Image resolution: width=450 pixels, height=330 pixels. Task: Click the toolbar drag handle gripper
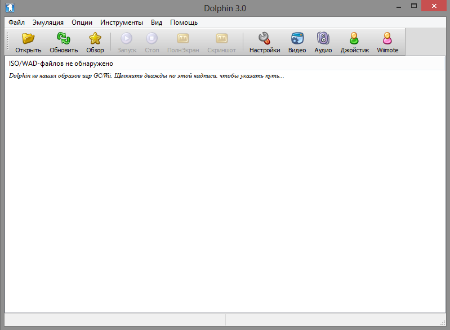click(8, 42)
